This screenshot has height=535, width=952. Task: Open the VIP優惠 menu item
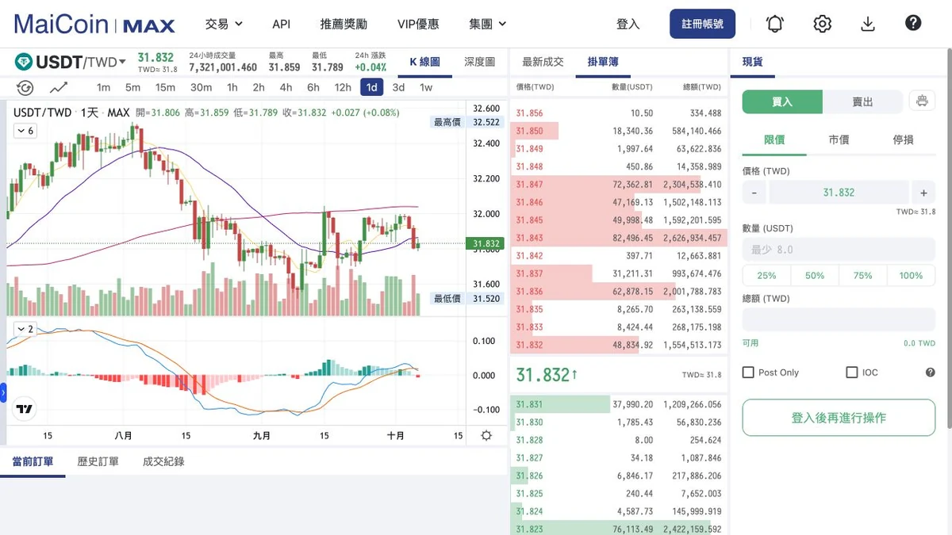418,24
